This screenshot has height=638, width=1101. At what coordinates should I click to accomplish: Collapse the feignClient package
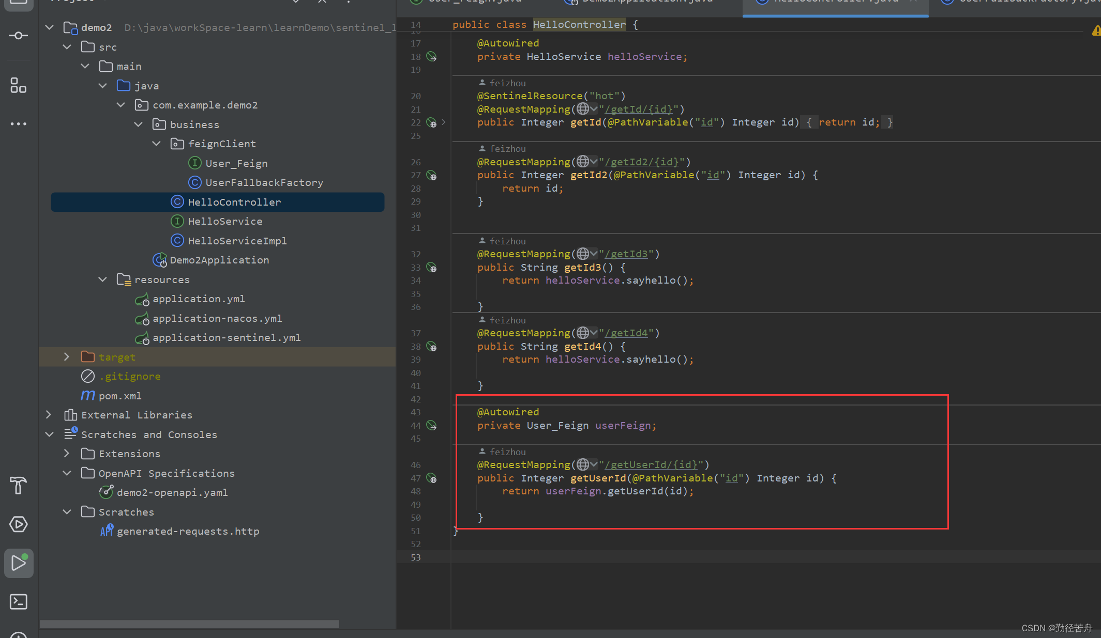click(157, 144)
